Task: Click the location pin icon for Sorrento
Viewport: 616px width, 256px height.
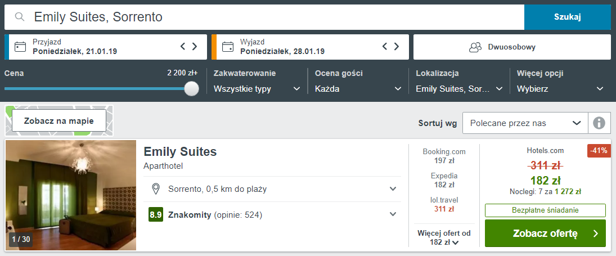Action: pyautogui.click(x=156, y=189)
